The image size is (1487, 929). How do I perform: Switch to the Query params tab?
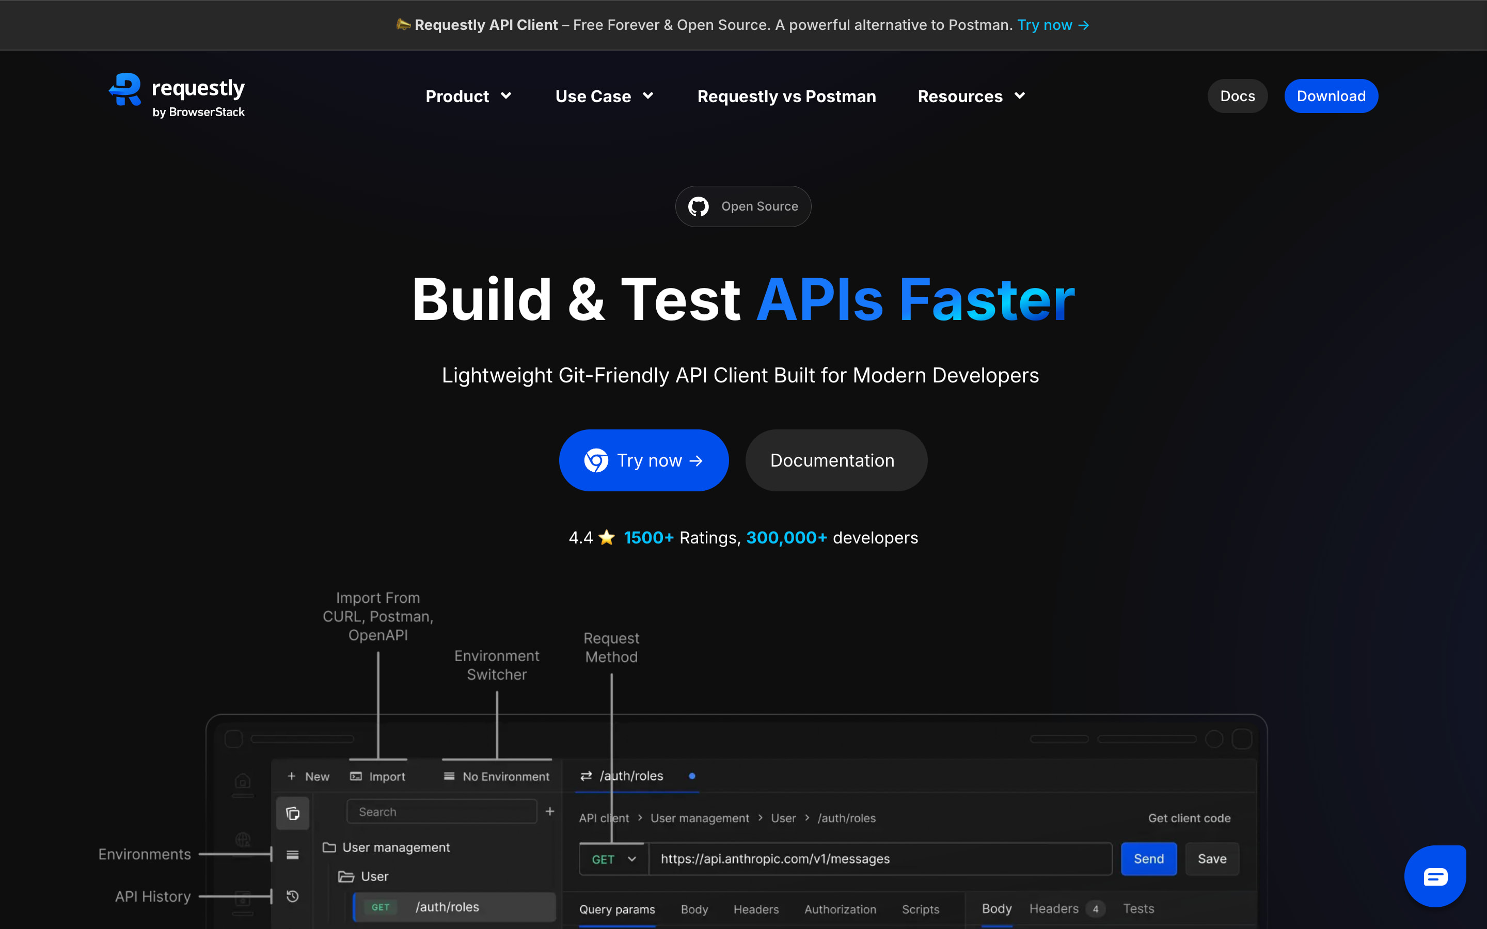pyautogui.click(x=617, y=909)
